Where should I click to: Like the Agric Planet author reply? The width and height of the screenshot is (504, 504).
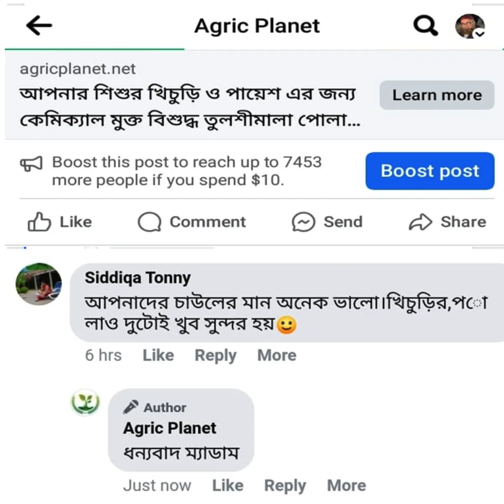click(x=228, y=486)
